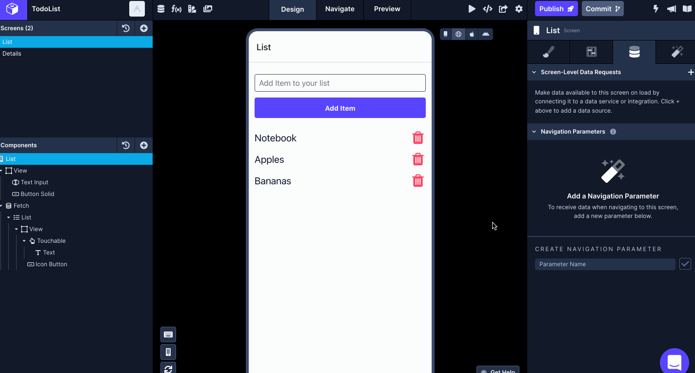Image resolution: width=695 pixels, height=373 pixels.
Task: Open the custom functions f(x) icon
Action: [x=177, y=9]
